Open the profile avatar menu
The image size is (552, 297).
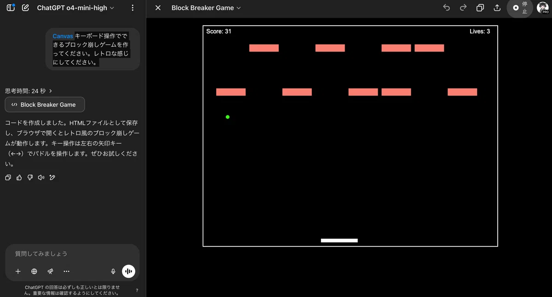tap(543, 8)
